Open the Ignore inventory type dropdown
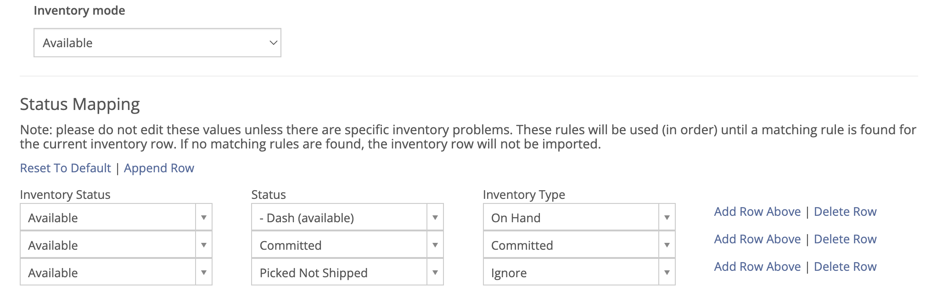931x307 pixels. 667,273
